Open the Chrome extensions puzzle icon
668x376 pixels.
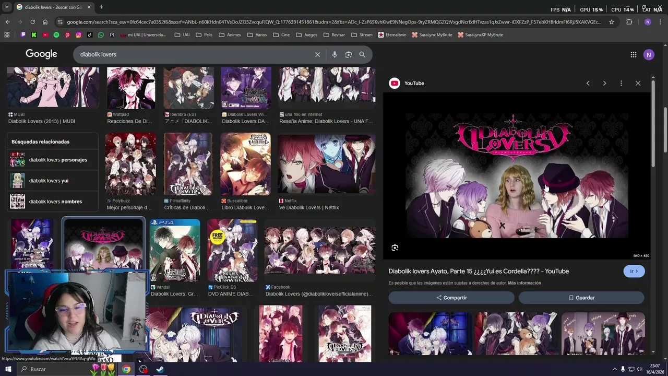click(629, 22)
